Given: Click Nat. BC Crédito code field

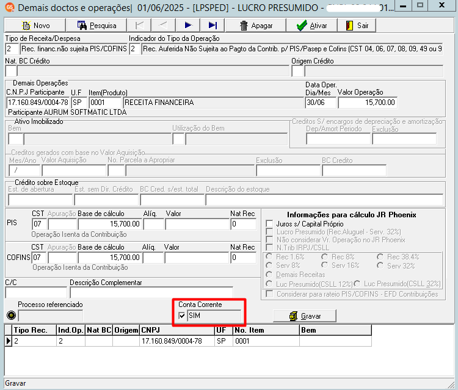Looking at the screenshot, I should 11,71.
